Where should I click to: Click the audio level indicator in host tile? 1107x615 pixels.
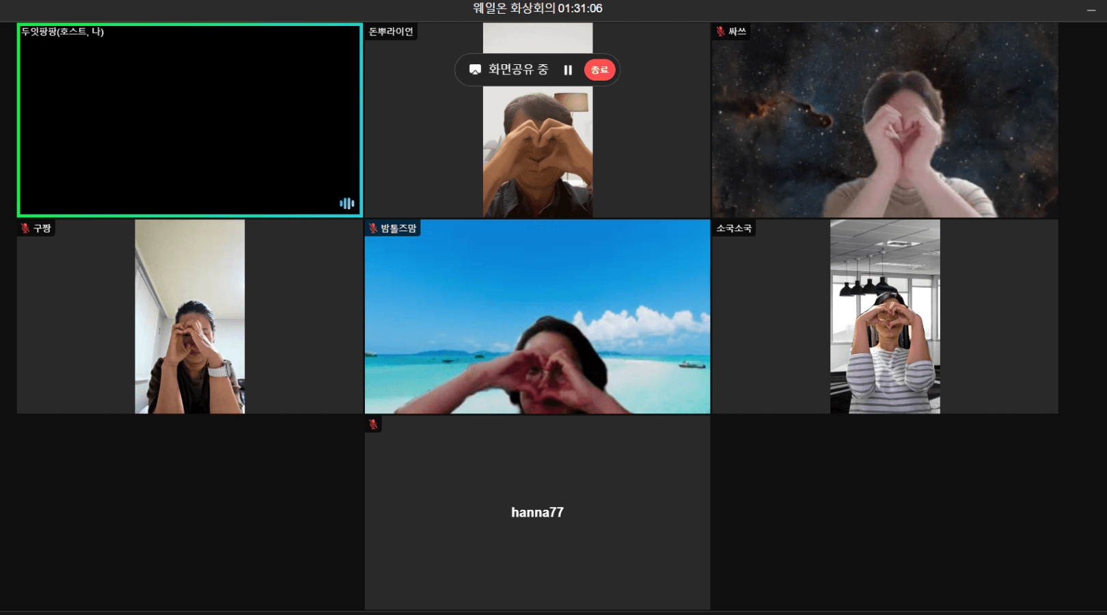(346, 203)
